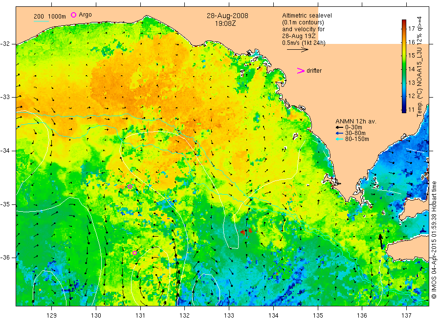
Task: Click the 'Altimetric sealevel' caption text
Action: (307, 16)
